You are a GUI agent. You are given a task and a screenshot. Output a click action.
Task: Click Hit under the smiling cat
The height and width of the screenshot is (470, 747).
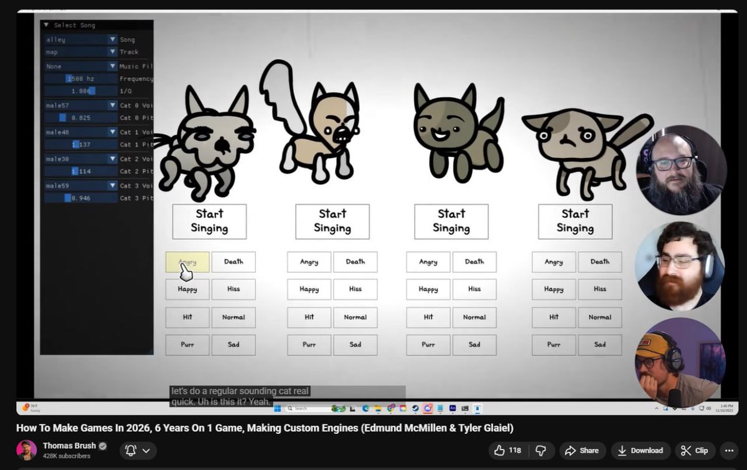(x=428, y=317)
